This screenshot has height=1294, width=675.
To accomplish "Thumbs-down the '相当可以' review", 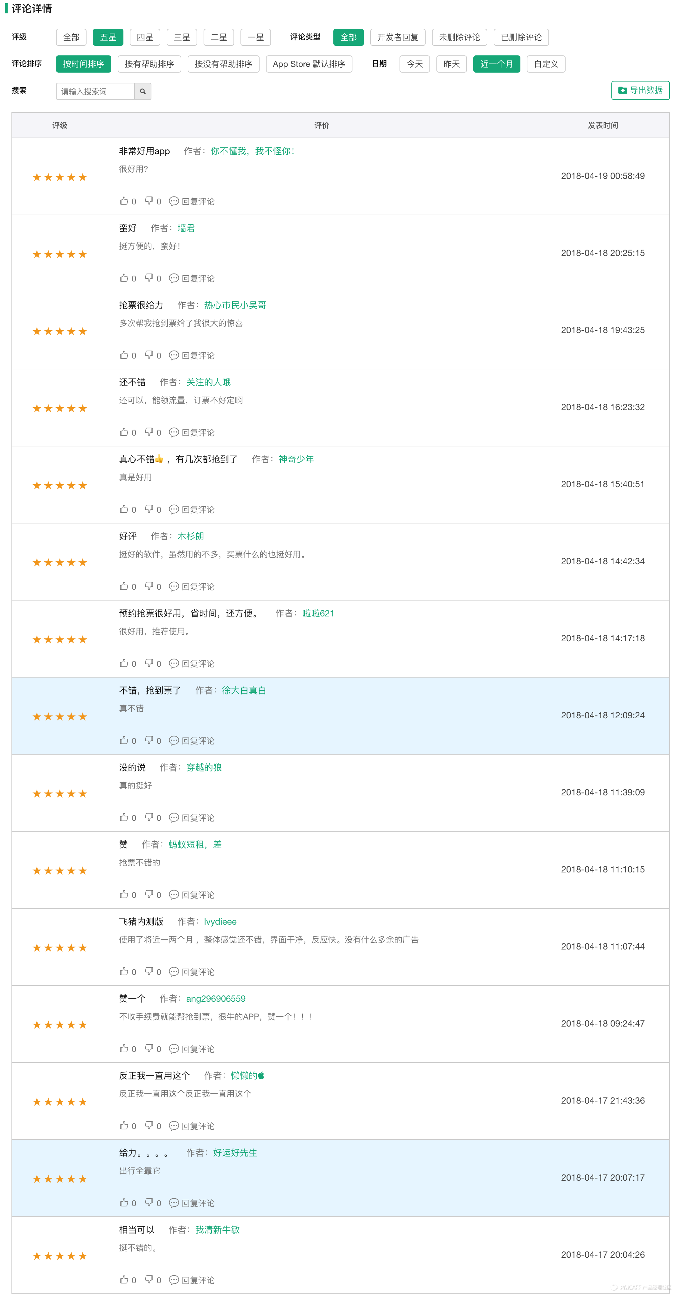I will (x=149, y=1279).
